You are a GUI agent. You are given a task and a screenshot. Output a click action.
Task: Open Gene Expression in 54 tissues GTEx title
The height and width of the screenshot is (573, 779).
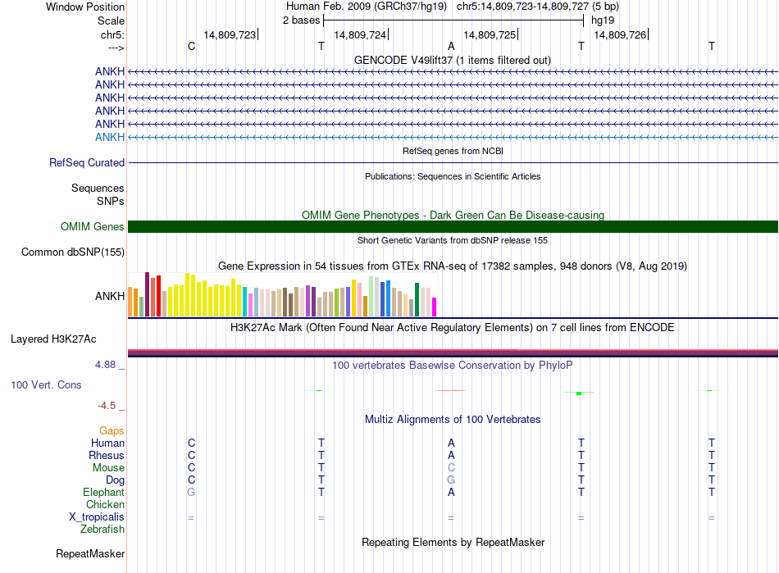453,266
